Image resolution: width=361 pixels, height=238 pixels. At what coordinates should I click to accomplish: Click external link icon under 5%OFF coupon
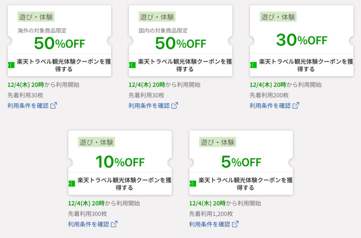(x=235, y=224)
